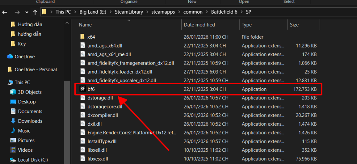Expand chevron after steamapps breadcrumb
The width and height of the screenshot is (357, 164).
[179, 12]
